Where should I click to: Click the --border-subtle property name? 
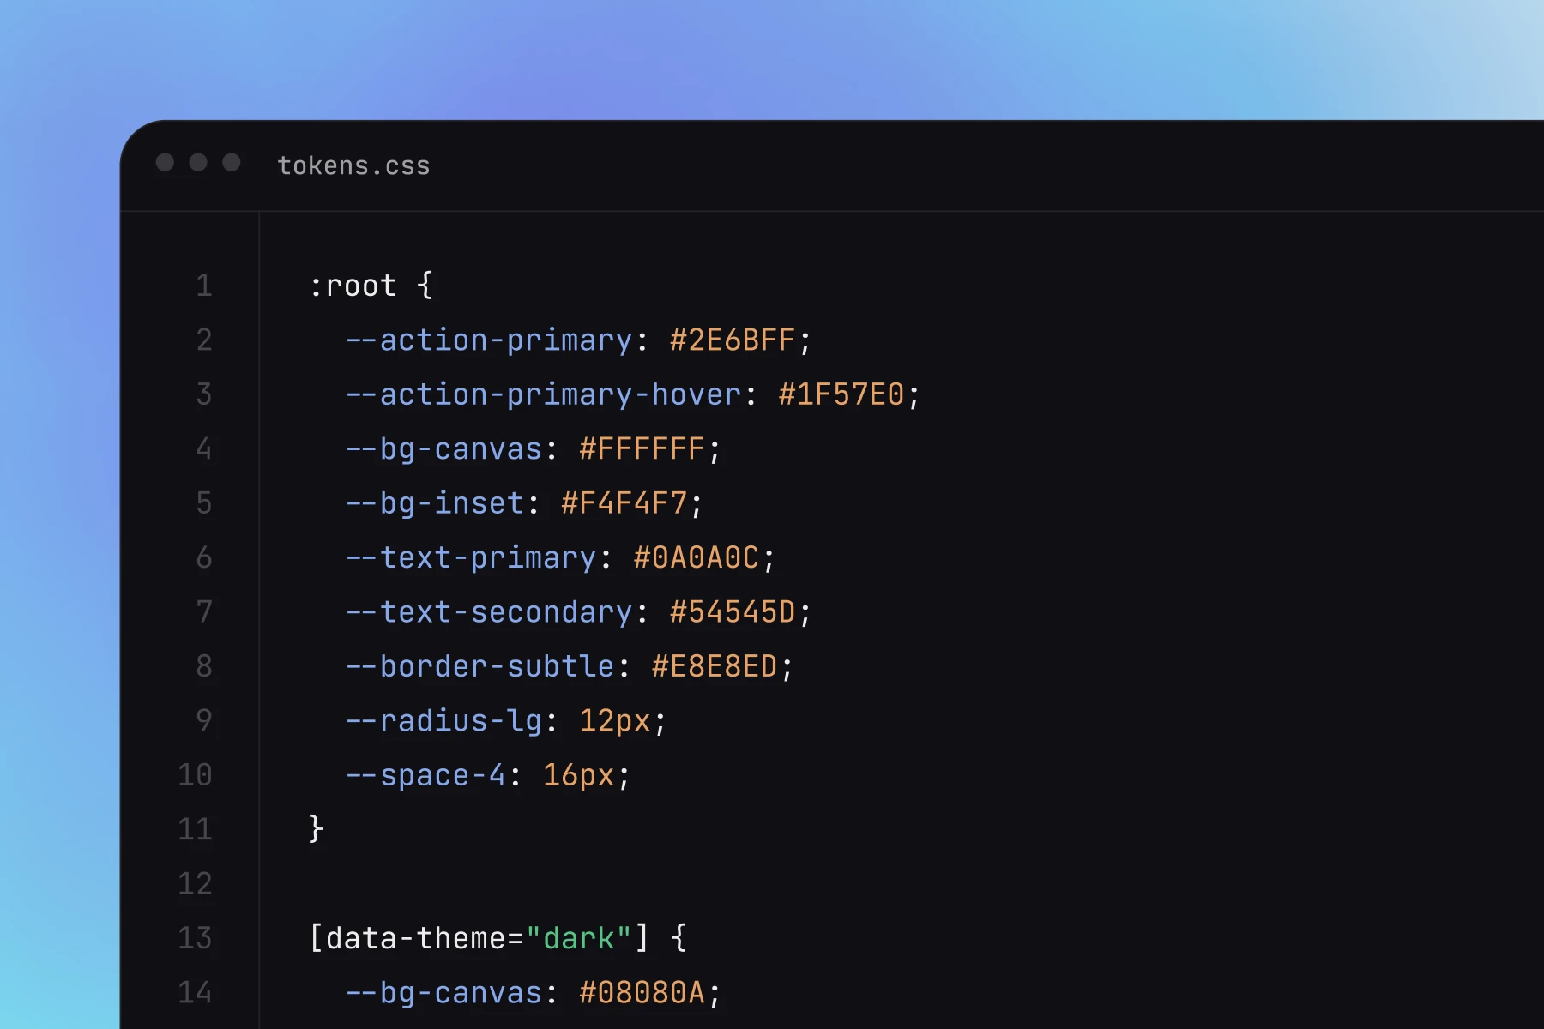click(x=479, y=666)
